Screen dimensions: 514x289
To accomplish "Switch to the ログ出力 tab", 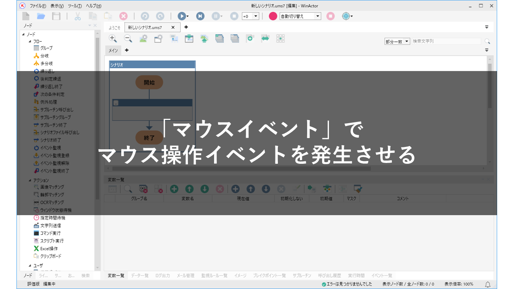I will tap(162, 276).
